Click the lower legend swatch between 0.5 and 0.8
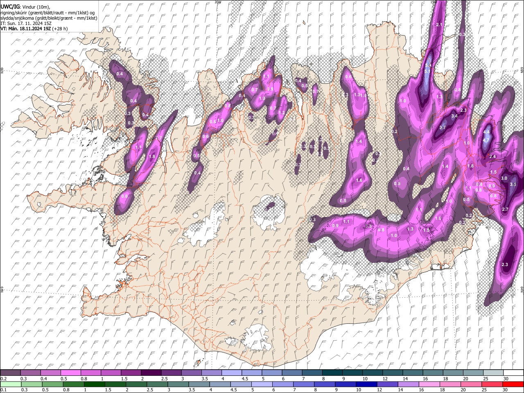524x393 pixels. [x=53, y=384]
